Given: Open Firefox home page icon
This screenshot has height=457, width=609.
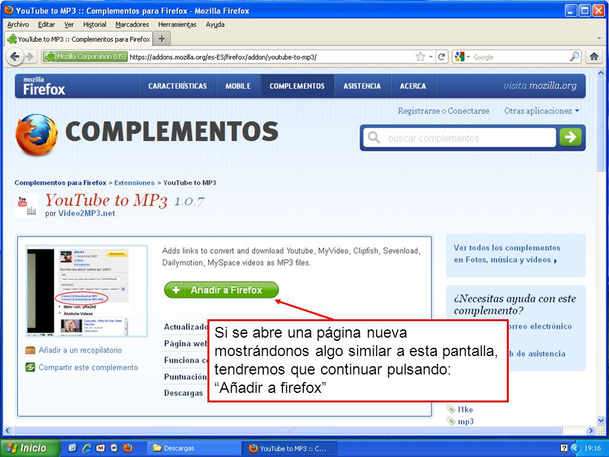Looking at the screenshot, I should point(594,56).
